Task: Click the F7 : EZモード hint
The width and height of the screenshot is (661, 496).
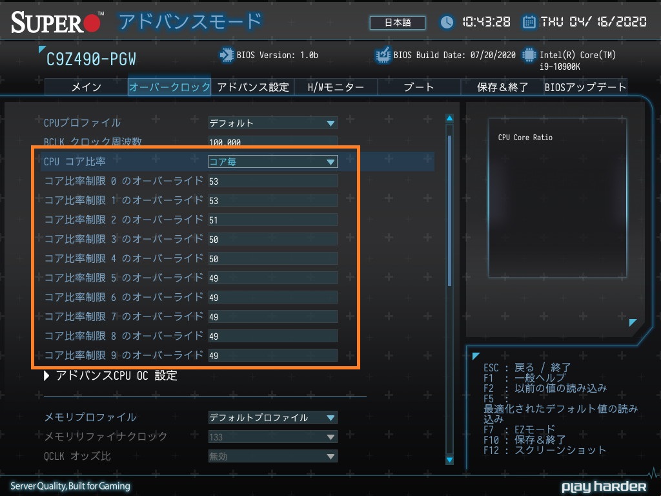Action: point(520,429)
